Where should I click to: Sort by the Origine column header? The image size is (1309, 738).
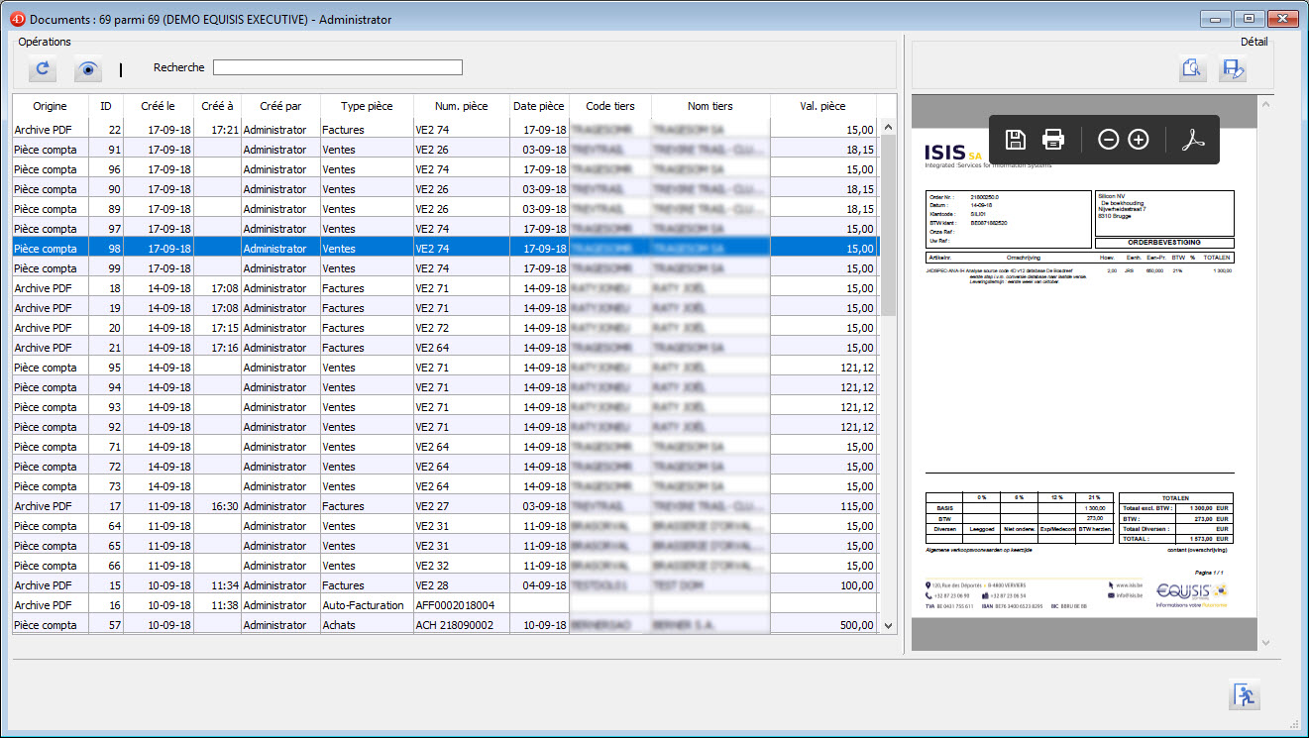[50, 106]
